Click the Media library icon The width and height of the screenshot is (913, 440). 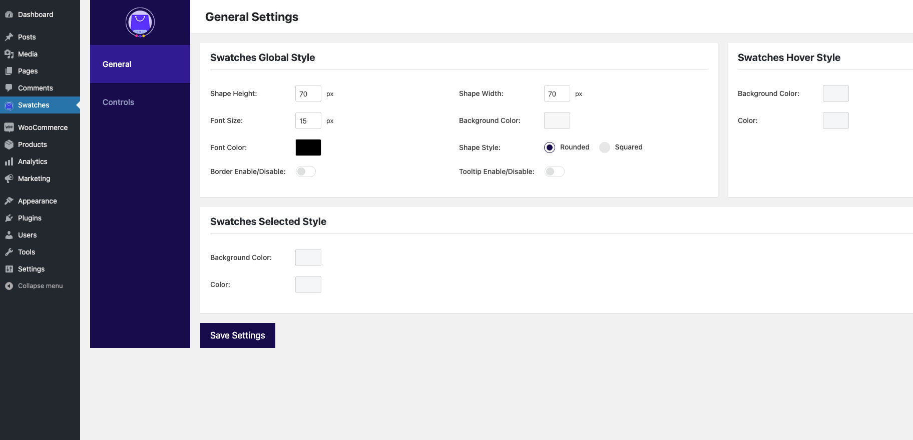pos(9,54)
